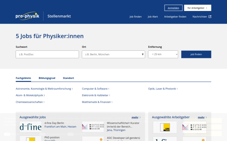This screenshot has height=141, width=227.
Task: Click the pro-physik logo
Action: 27,16
